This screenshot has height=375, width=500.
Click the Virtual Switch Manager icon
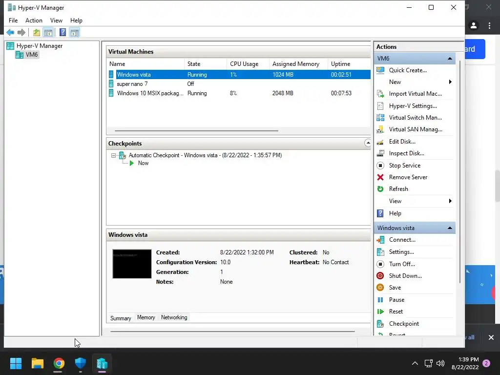click(380, 118)
